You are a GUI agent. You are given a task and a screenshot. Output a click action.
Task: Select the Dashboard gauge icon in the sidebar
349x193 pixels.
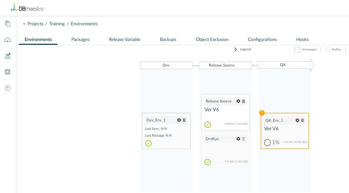click(8, 40)
